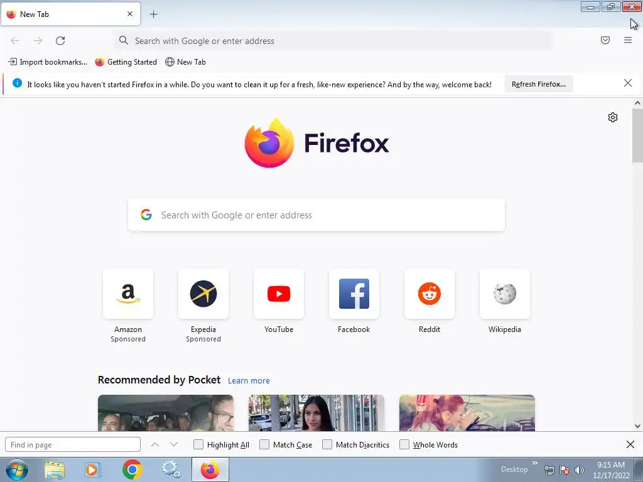Open second Pocket story thumbnail with woman outdoors
The height and width of the screenshot is (482, 643).
pyautogui.click(x=316, y=413)
